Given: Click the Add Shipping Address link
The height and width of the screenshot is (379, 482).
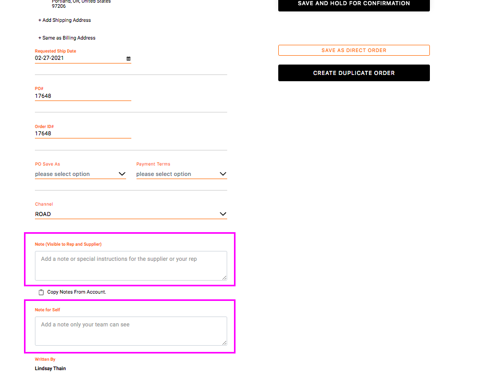Looking at the screenshot, I should coord(65,20).
